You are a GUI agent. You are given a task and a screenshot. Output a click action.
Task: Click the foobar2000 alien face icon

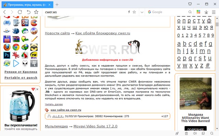click(25, 64)
